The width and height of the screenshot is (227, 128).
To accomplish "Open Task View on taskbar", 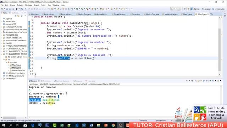I will tap(18, 125).
